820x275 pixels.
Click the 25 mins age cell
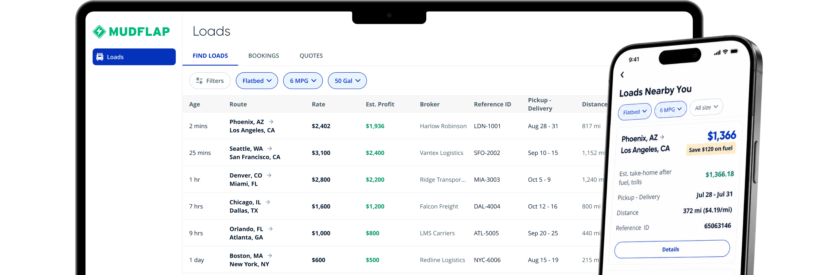(200, 153)
